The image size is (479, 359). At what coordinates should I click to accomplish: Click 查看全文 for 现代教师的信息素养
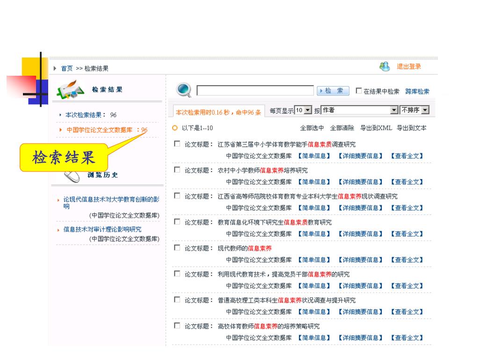pos(407,259)
